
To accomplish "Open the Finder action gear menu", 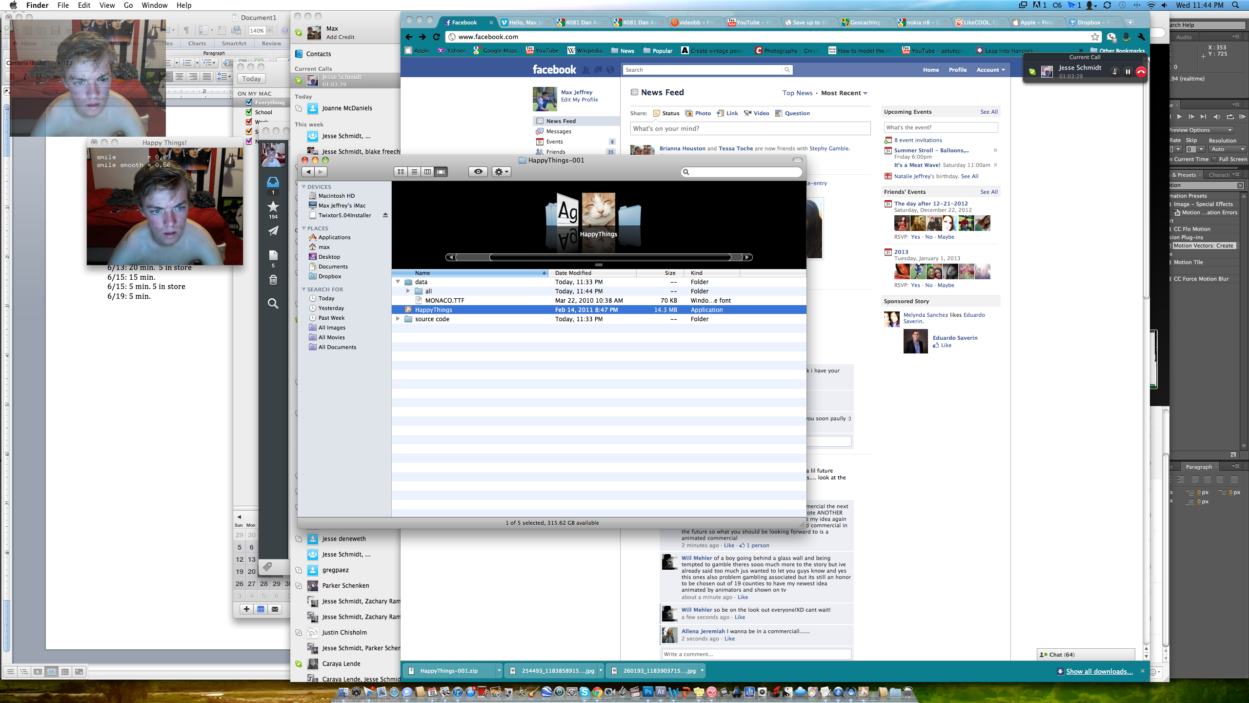I will click(501, 172).
